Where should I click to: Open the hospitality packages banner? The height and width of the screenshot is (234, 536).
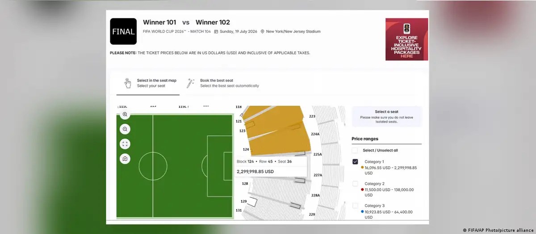pos(406,39)
